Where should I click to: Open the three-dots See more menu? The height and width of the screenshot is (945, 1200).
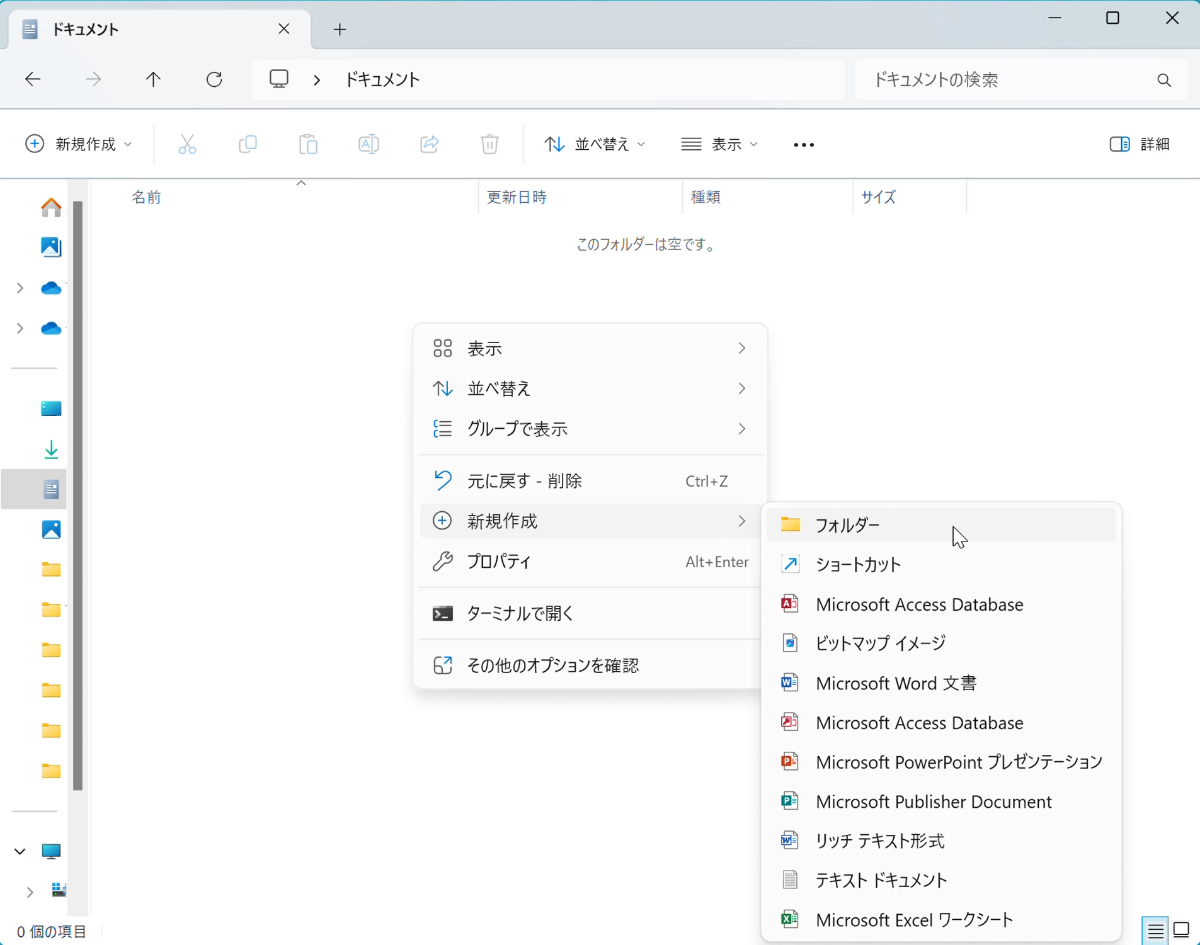[x=804, y=145]
